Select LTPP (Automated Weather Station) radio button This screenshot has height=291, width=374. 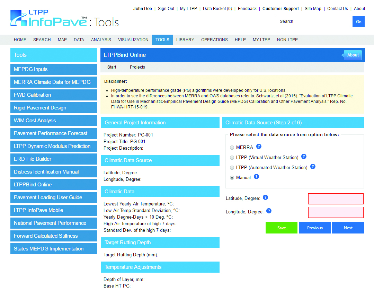coord(232,168)
